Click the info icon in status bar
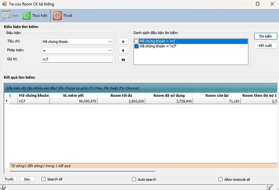The height and width of the screenshot is (190, 279). point(3,187)
